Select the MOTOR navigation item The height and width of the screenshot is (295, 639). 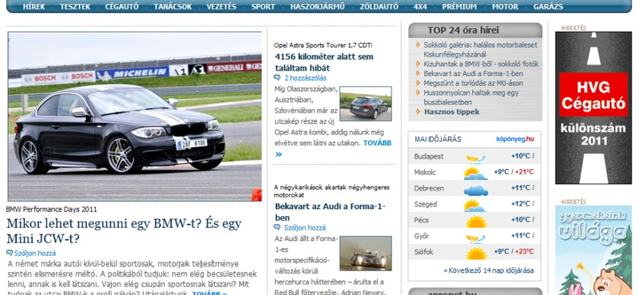pyautogui.click(x=505, y=6)
